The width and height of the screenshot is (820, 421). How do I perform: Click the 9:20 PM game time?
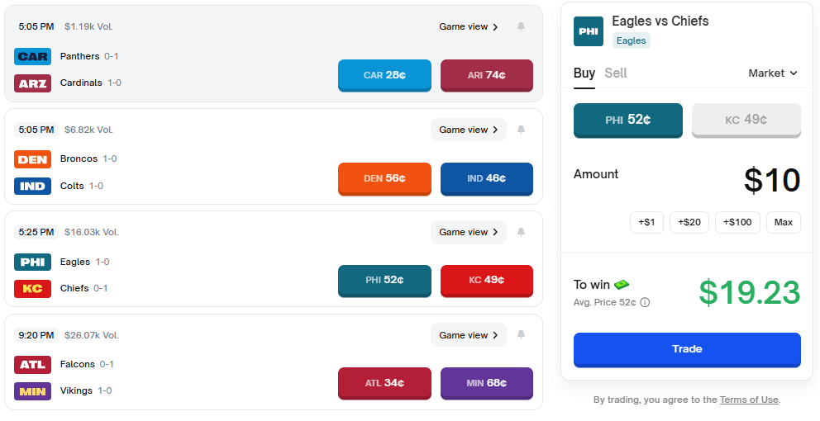tap(36, 335)
